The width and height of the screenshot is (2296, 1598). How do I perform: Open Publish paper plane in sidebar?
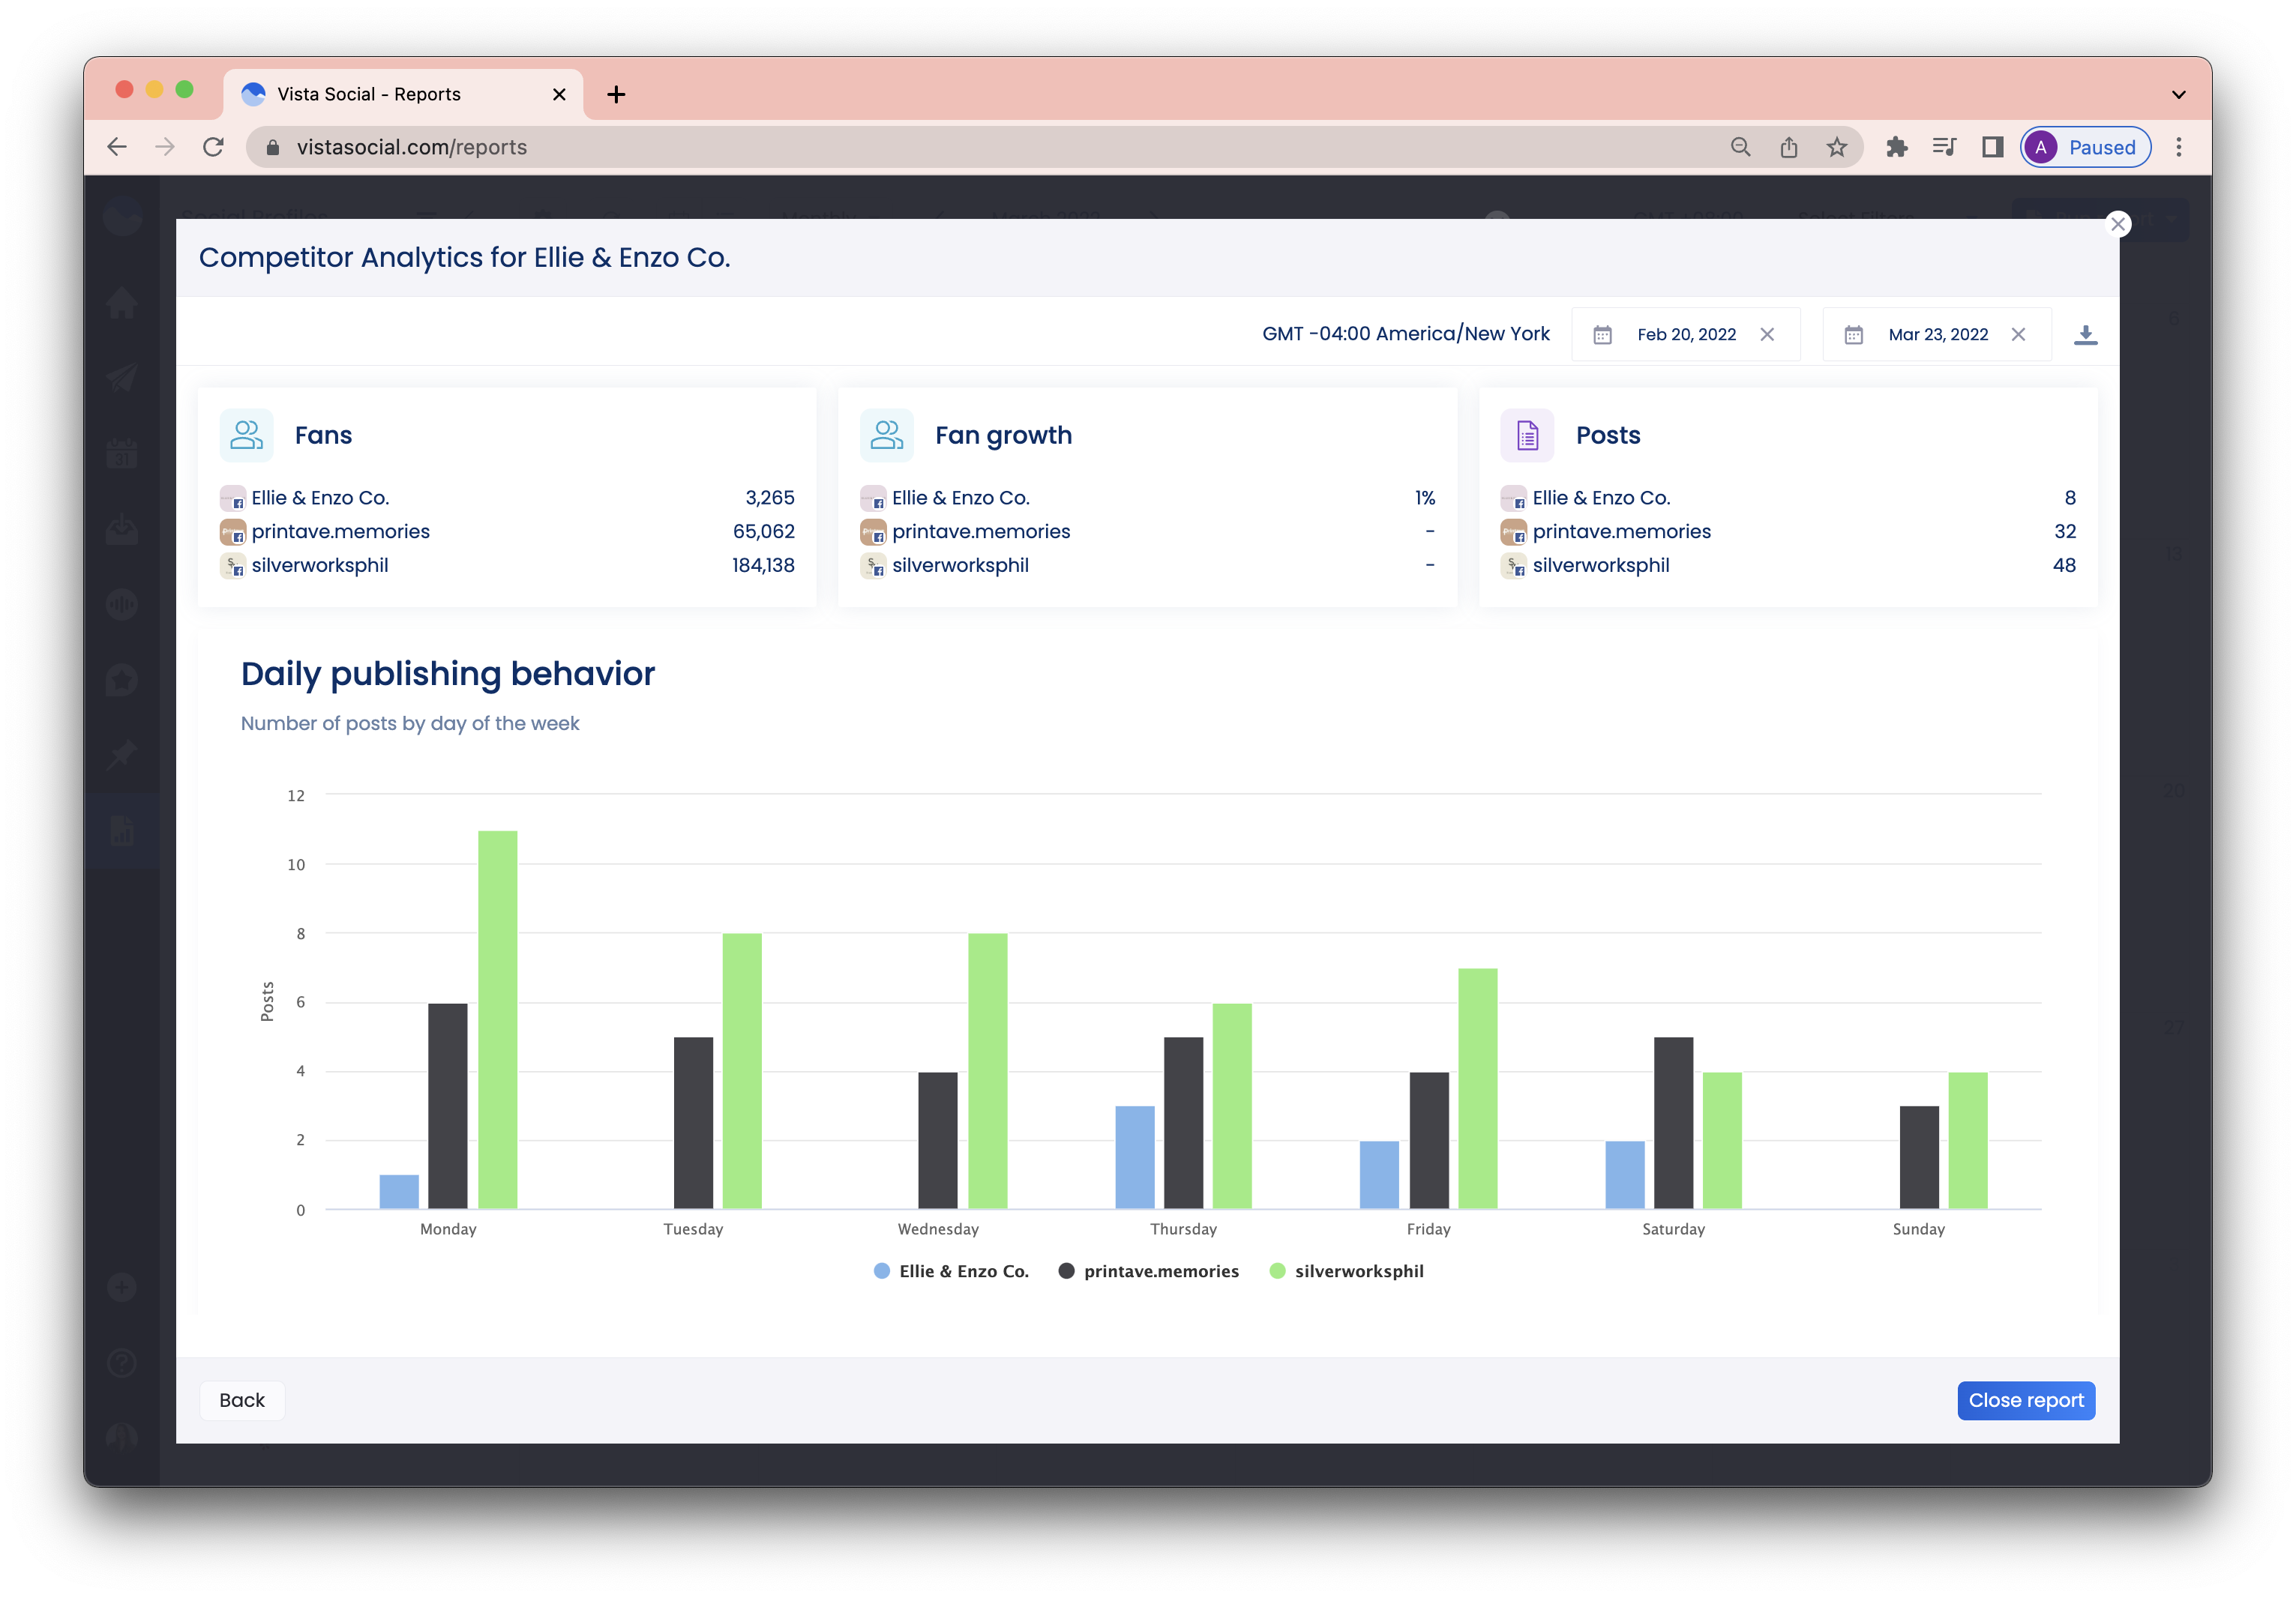(x=122, y=378)
